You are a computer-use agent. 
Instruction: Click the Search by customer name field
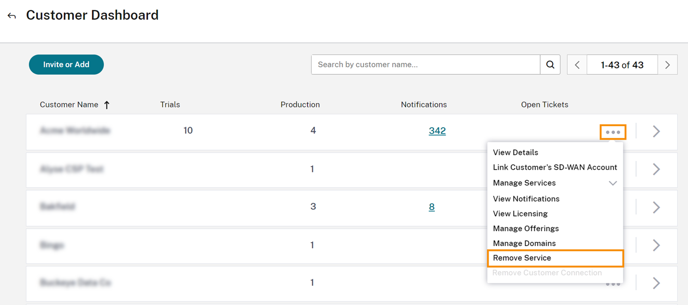click(x=425, y=65)
